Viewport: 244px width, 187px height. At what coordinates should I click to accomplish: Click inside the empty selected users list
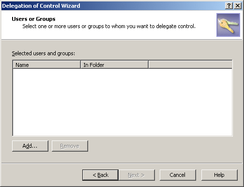click(122, 102)
